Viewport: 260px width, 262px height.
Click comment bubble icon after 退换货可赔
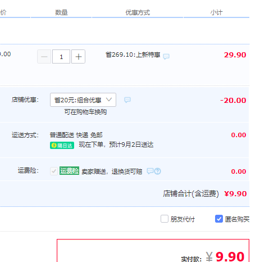150,171
